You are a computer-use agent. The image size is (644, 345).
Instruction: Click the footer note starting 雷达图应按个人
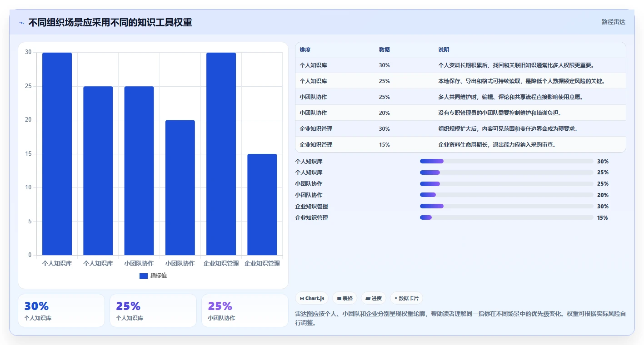(460, 319)
